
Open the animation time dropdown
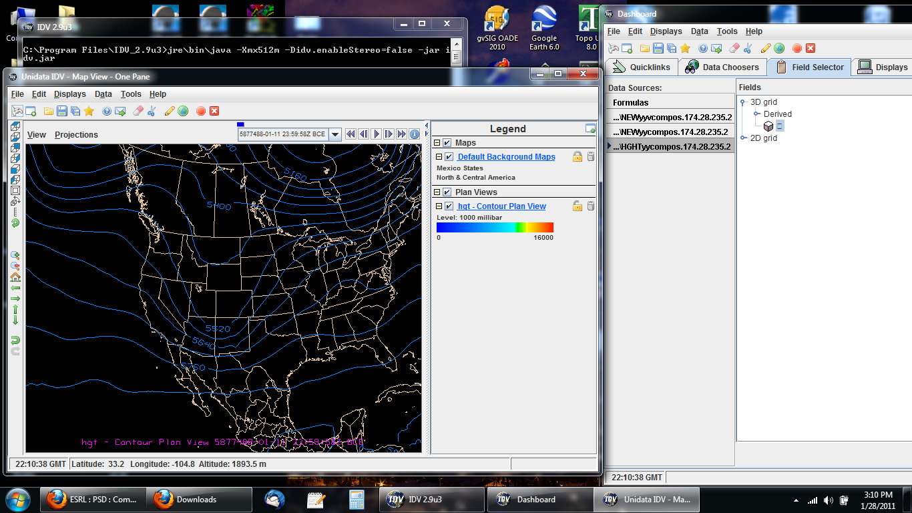335,134
